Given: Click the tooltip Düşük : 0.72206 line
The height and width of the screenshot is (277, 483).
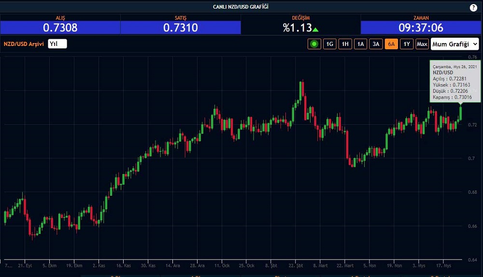Looking at the screenshot, I should [x=450, y=91].
